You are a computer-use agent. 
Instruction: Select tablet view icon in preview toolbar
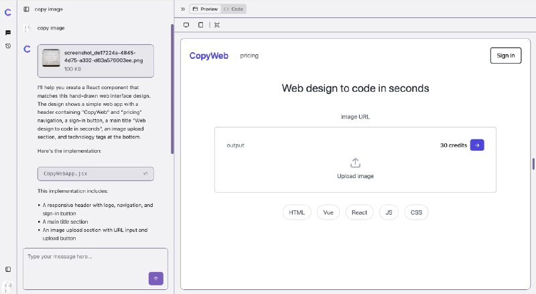[x=200, y=25]
